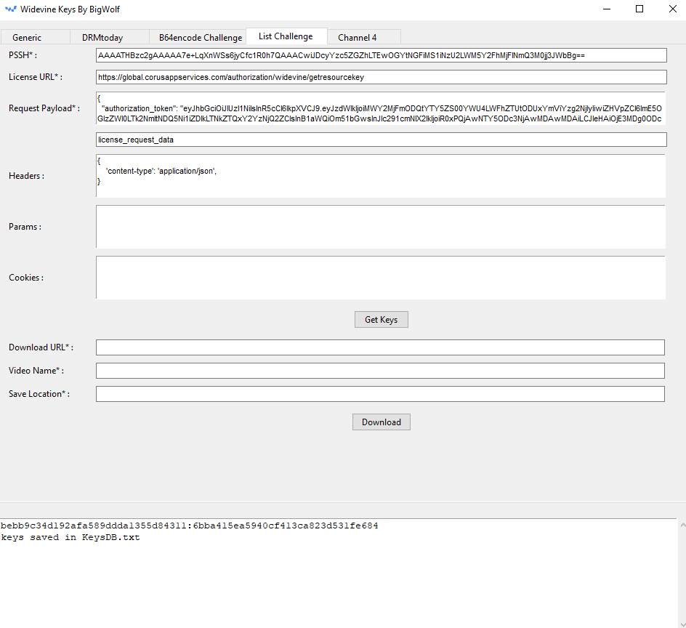Click the empty Params text area
The width and height of the screenshot is (686, 628).
(x=381, y=227)
